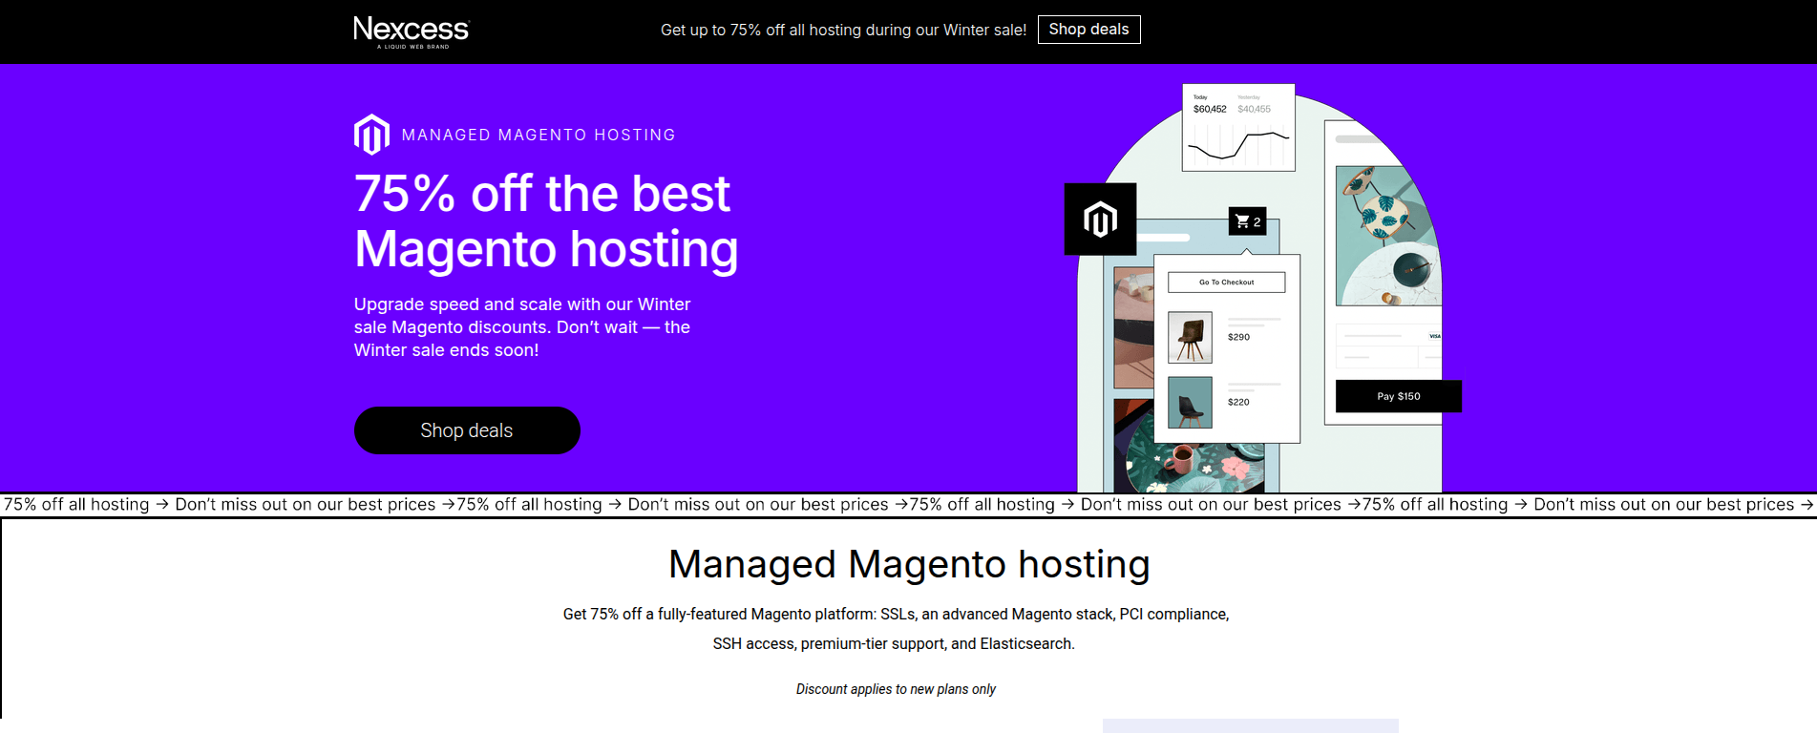Click the $220 price label in cart popup
The image size is (1817, 733).
coord(1238,402)
